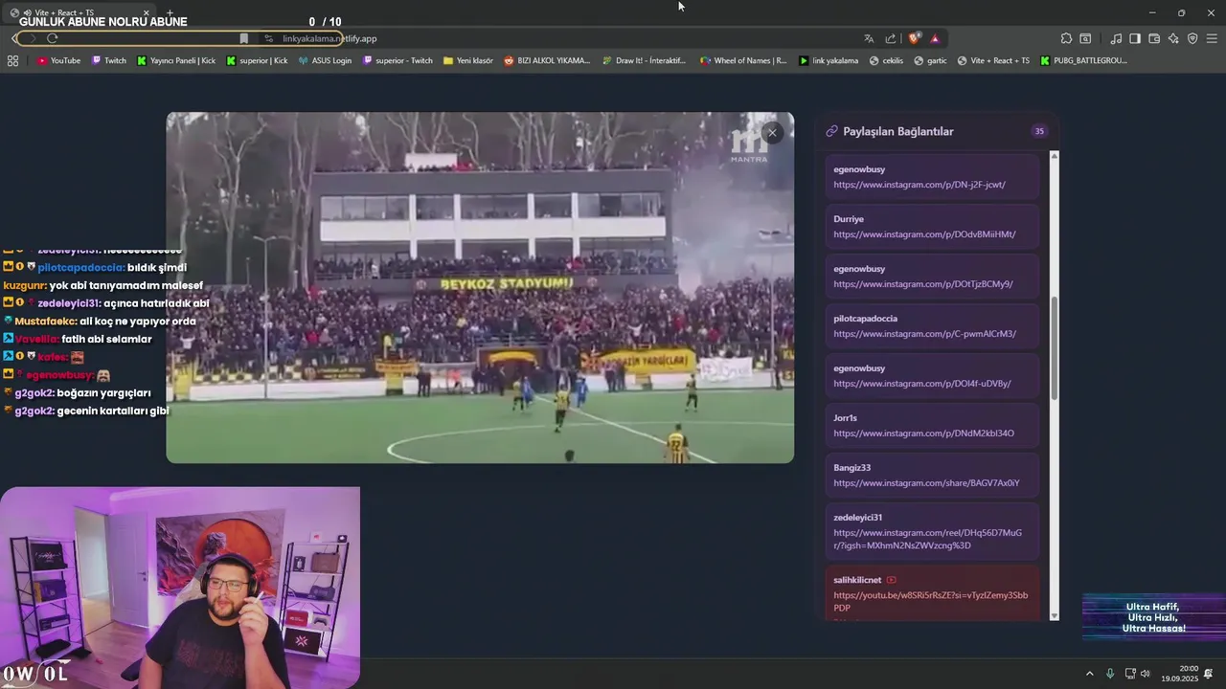Open the ASUS Login bookmark
This screenshot has width=1226, height=689.
coord(325,60)
